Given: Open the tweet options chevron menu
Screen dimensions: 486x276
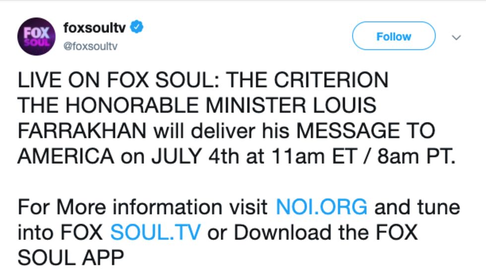Looking at the screenshot, I should pyautogui.click(x=457, y=37).
